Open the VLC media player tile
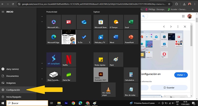The height and width of the screenshot is (106, 198). [x=108, y=90]
